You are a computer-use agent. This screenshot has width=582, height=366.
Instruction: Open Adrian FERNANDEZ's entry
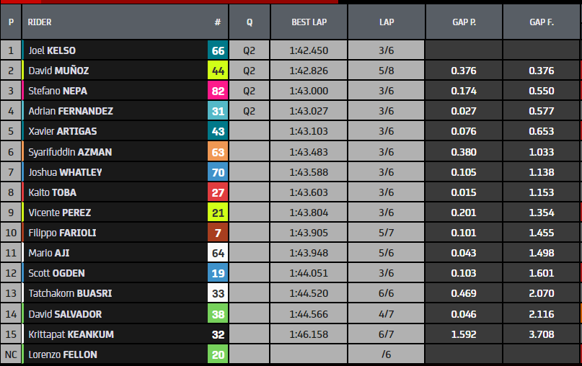(71, 111)
